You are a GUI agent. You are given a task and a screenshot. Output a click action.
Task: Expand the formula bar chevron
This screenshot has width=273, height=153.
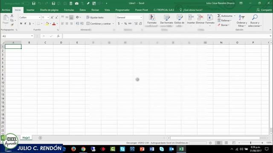coord(270,36)
